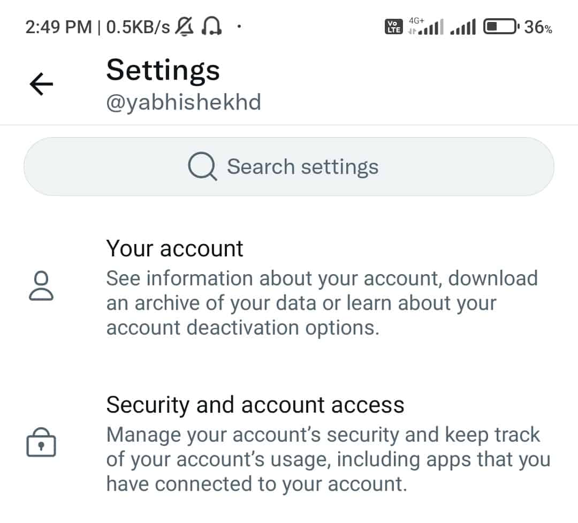
Task: Tap the second SIM signal bars
Action: [x=463, y=27]
